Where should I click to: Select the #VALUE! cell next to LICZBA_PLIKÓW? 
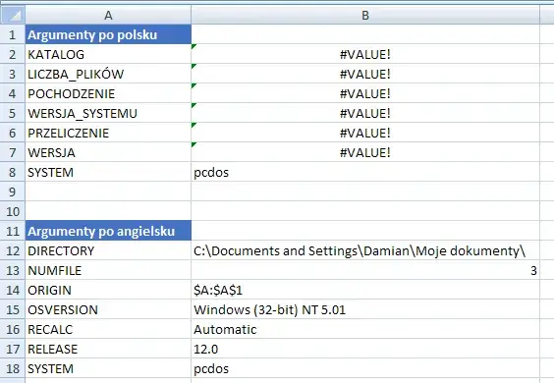tap(365, 74)
